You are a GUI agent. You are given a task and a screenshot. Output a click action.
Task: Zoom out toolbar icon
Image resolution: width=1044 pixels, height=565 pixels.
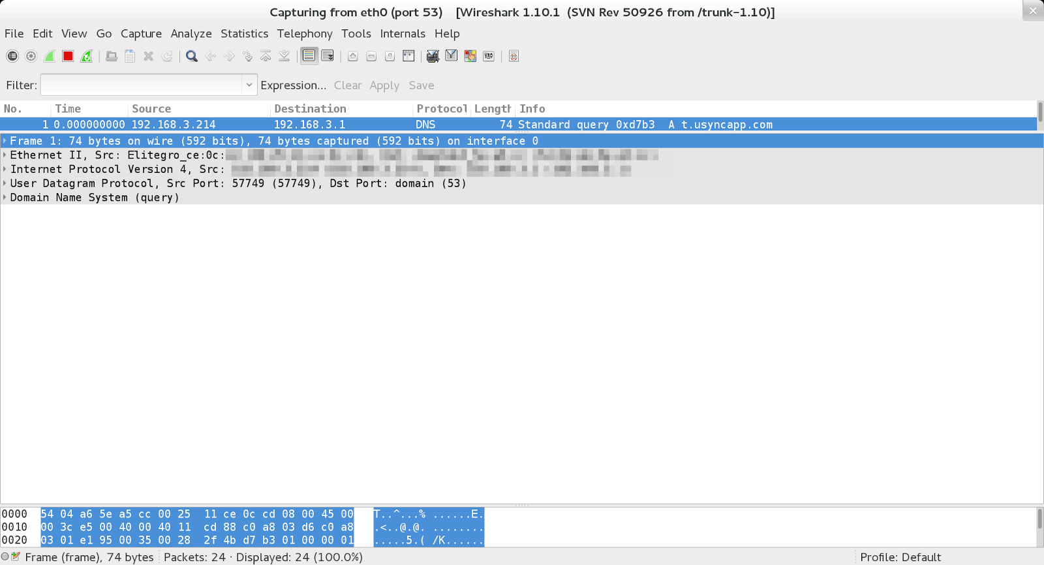(371, 56)
